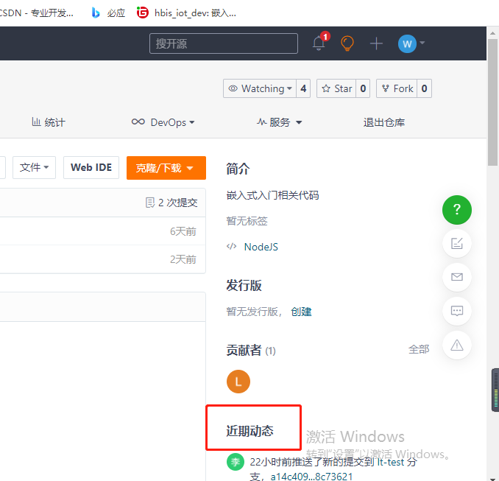
Task: Click the user avatar dropdown arrow
Action: click(x=422, y=43)
